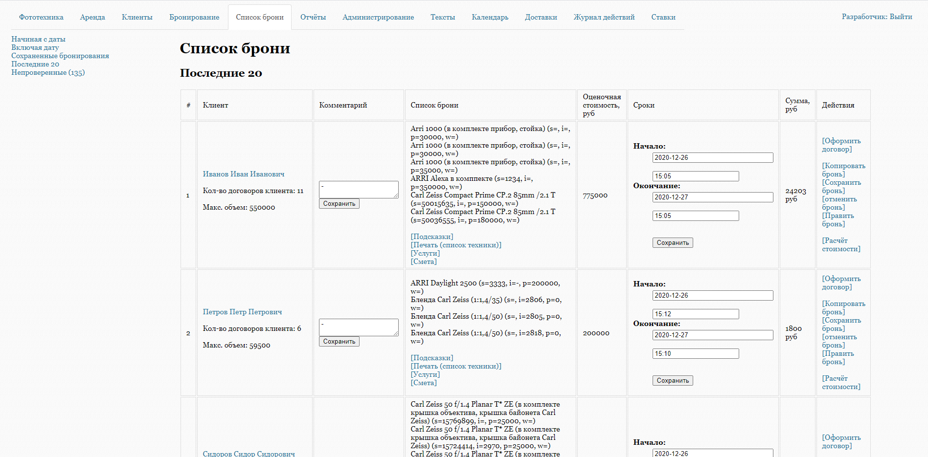Save the comment for booking 1
The width and height of the screenshot is (928, 457).
point(339,204)
